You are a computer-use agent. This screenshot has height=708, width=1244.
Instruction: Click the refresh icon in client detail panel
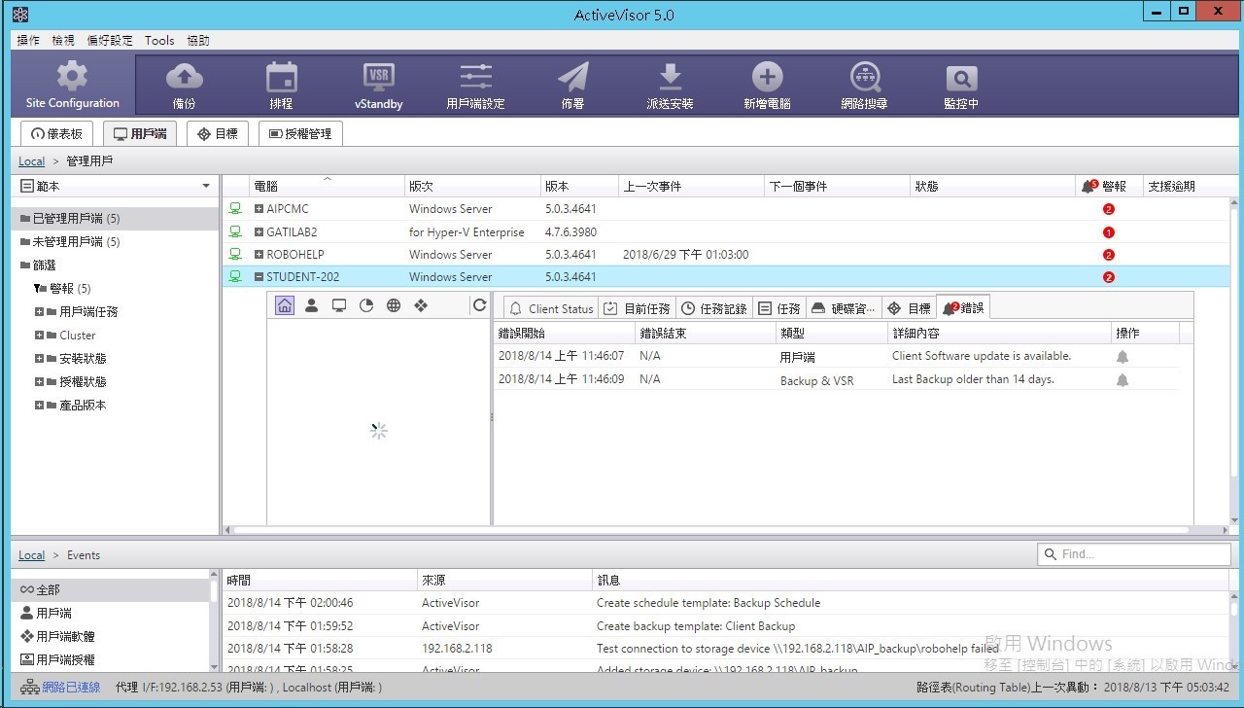(479, 305)
